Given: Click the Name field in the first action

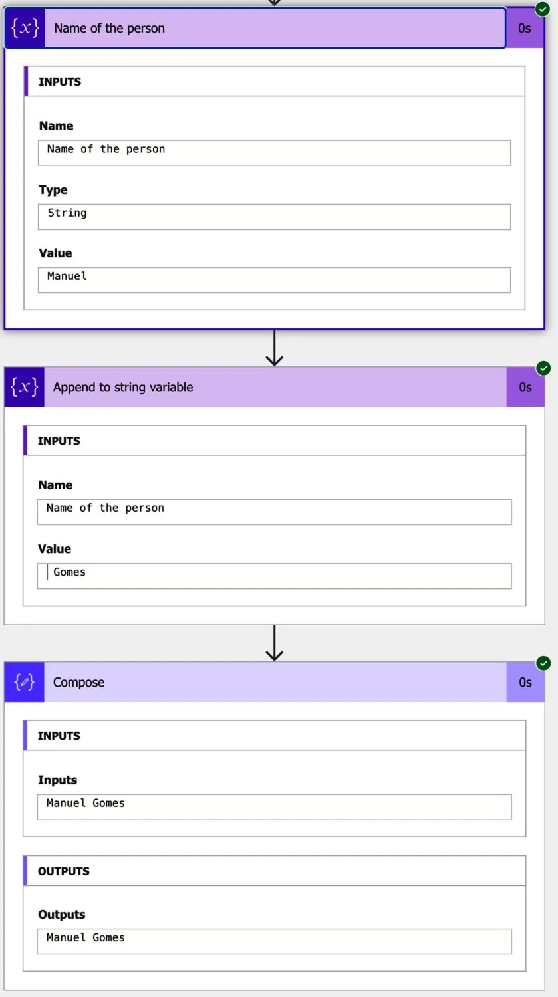Looking at the screenshot, I should (x=274, y=153).
